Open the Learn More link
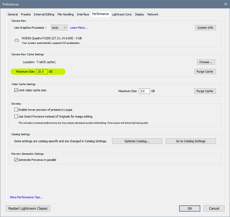230x217 pixels. click(x=79, y=27)
